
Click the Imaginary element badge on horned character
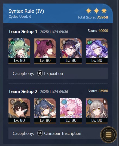pyautogui.click(x=13, y=102)
